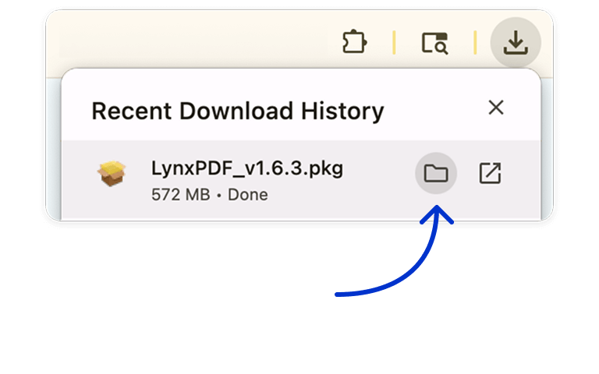
Task: Click the "572 MB • Done" details line
Action: coord(209,195)
